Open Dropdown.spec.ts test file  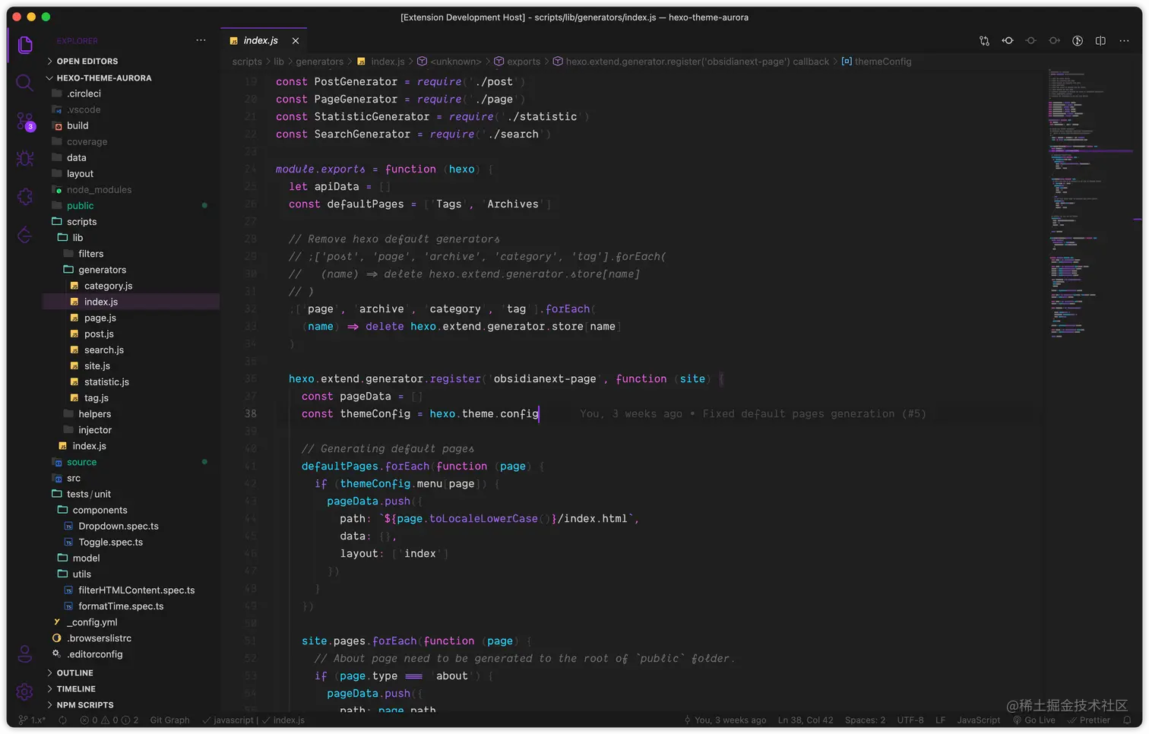coord(118,527)
